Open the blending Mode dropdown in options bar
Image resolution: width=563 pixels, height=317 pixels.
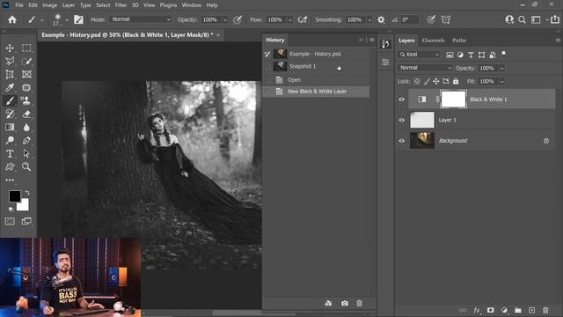point(141,19)
